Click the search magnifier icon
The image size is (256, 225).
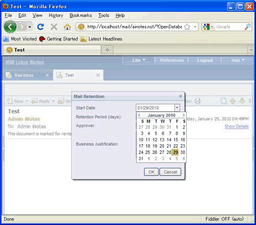[248, 27]
